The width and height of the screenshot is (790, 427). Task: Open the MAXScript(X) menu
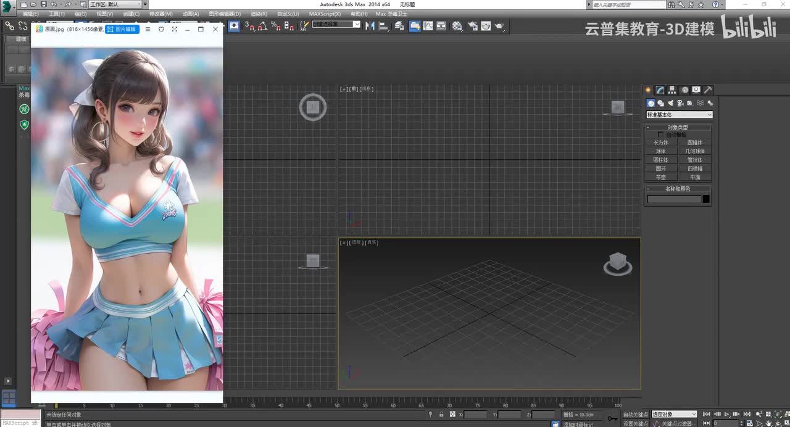(325, 14)
